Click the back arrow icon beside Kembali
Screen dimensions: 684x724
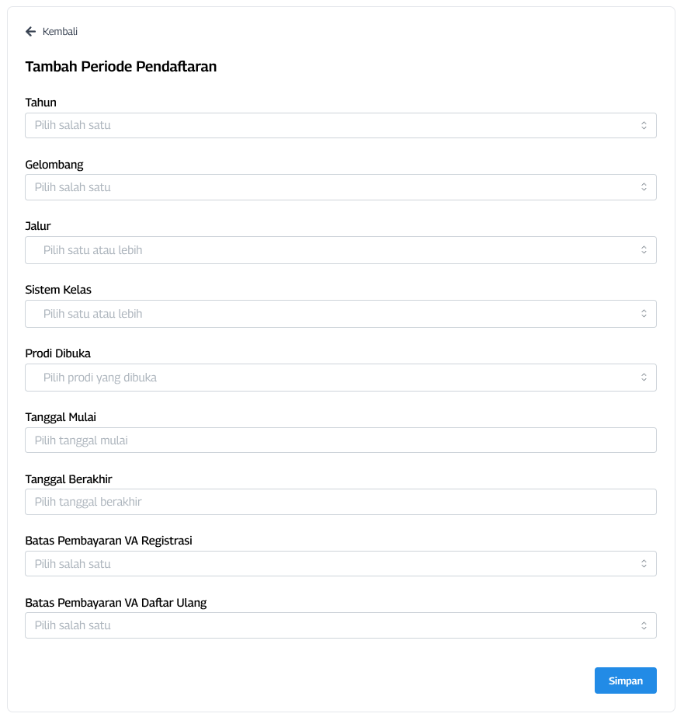click(x=31, y=32)
